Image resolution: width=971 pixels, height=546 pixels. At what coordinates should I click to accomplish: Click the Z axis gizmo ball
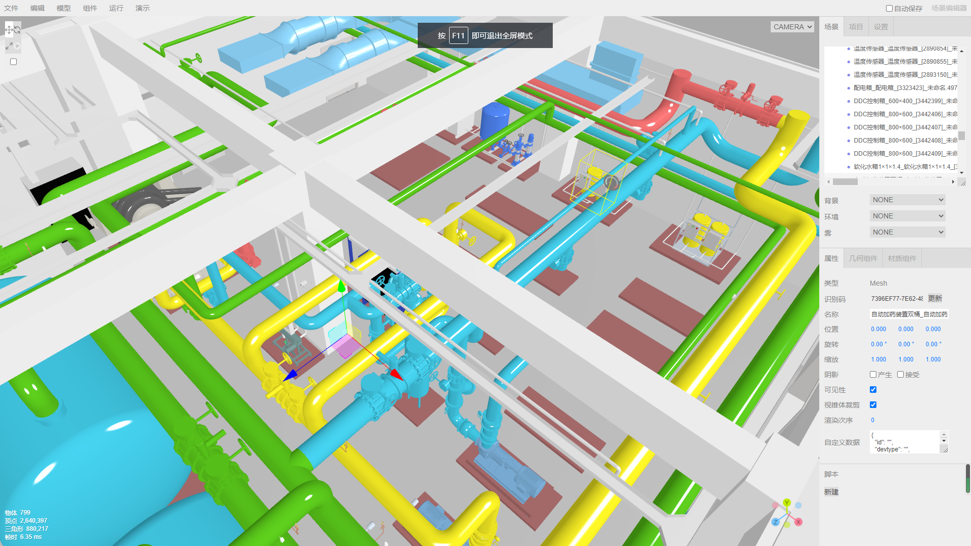775,522
